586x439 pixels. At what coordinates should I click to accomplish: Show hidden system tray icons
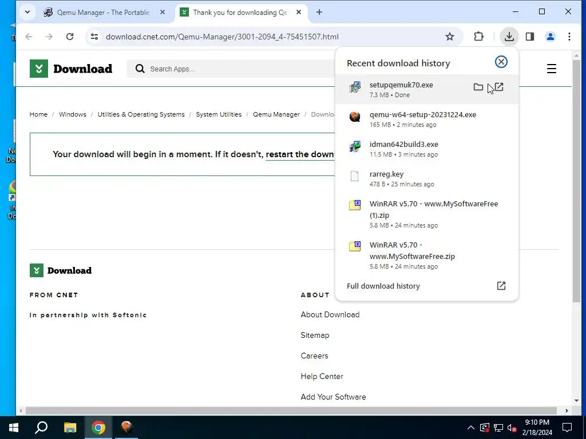470,428
